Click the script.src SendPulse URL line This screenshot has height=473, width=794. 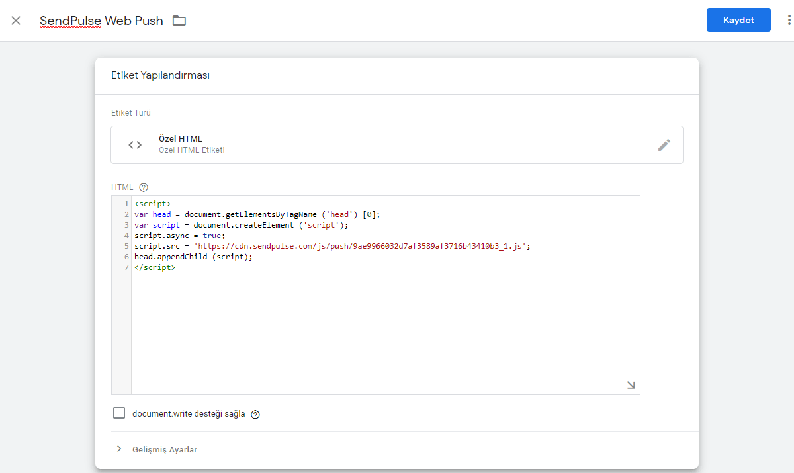coord(333,246)
